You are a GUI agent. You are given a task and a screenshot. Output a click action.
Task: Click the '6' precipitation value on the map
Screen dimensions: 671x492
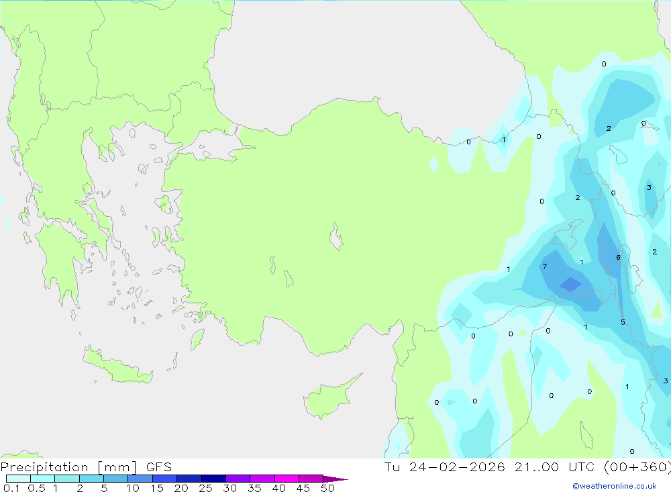619,257
